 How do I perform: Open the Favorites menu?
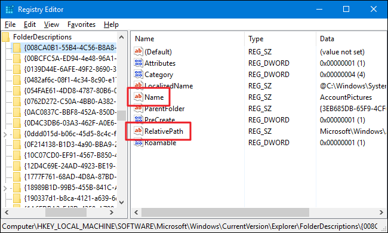coord(81,24)
